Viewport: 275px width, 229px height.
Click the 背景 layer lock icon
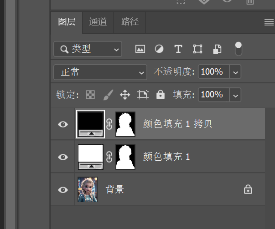point(248,189)
